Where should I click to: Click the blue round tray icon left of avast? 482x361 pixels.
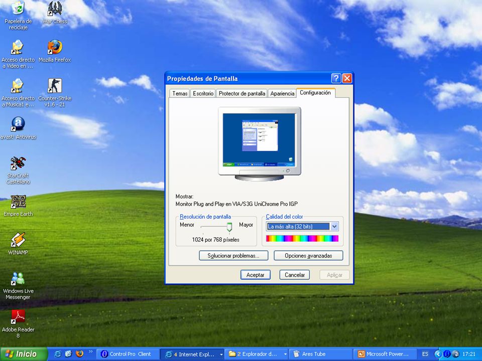(x=447, y=354)
